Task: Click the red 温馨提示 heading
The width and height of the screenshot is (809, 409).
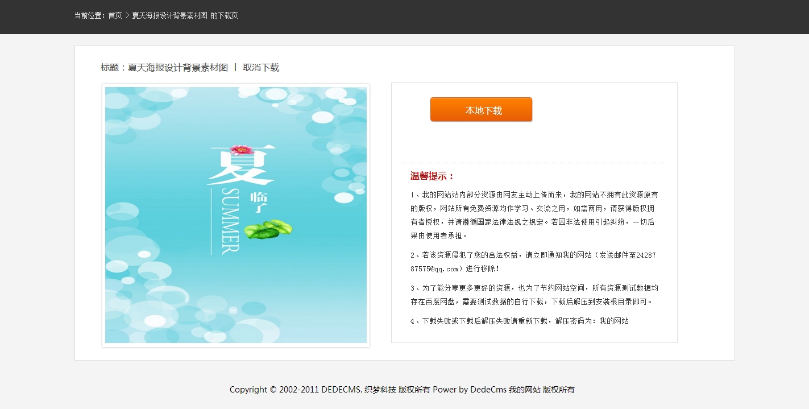Action: click(x=433, y=176)
